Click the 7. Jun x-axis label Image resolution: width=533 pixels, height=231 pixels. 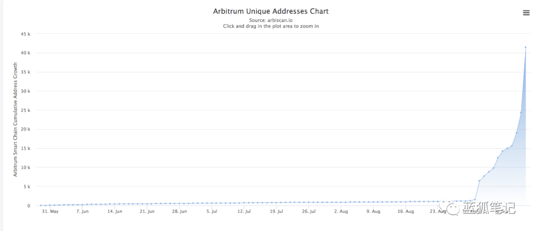pyautogui.click(x=82, y=211)
